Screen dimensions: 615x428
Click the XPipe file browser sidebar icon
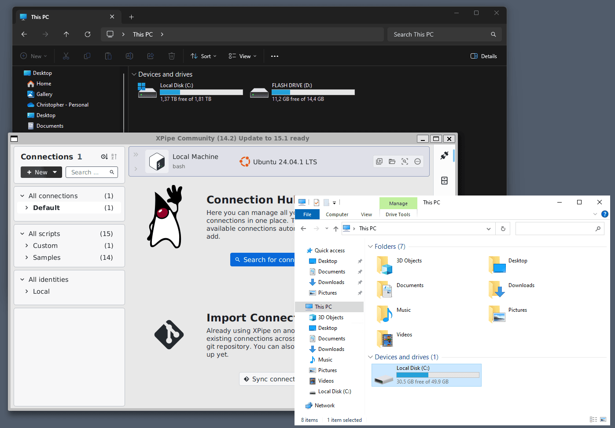tap(444, 181)
